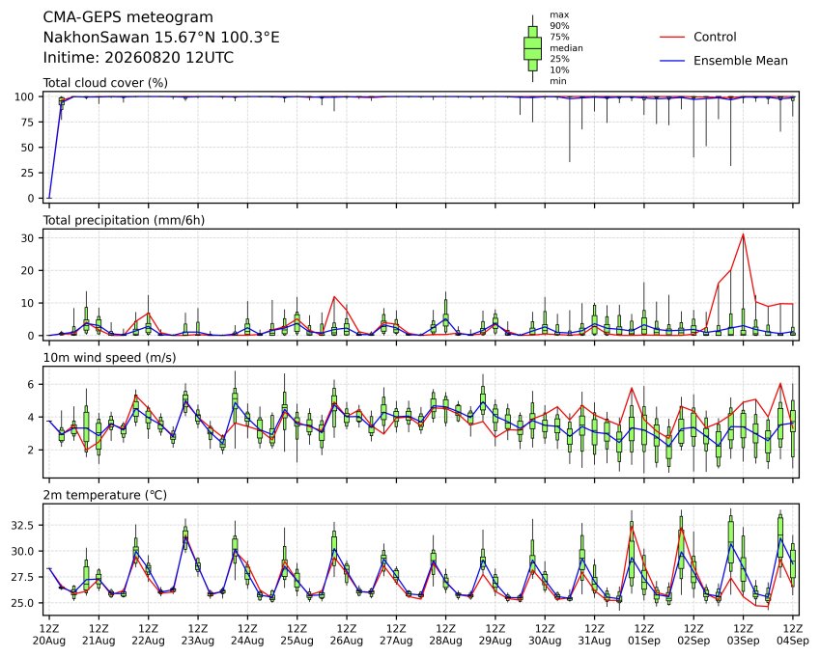Click the '12Z 24Aug' x-axis label

coord(247,635)
